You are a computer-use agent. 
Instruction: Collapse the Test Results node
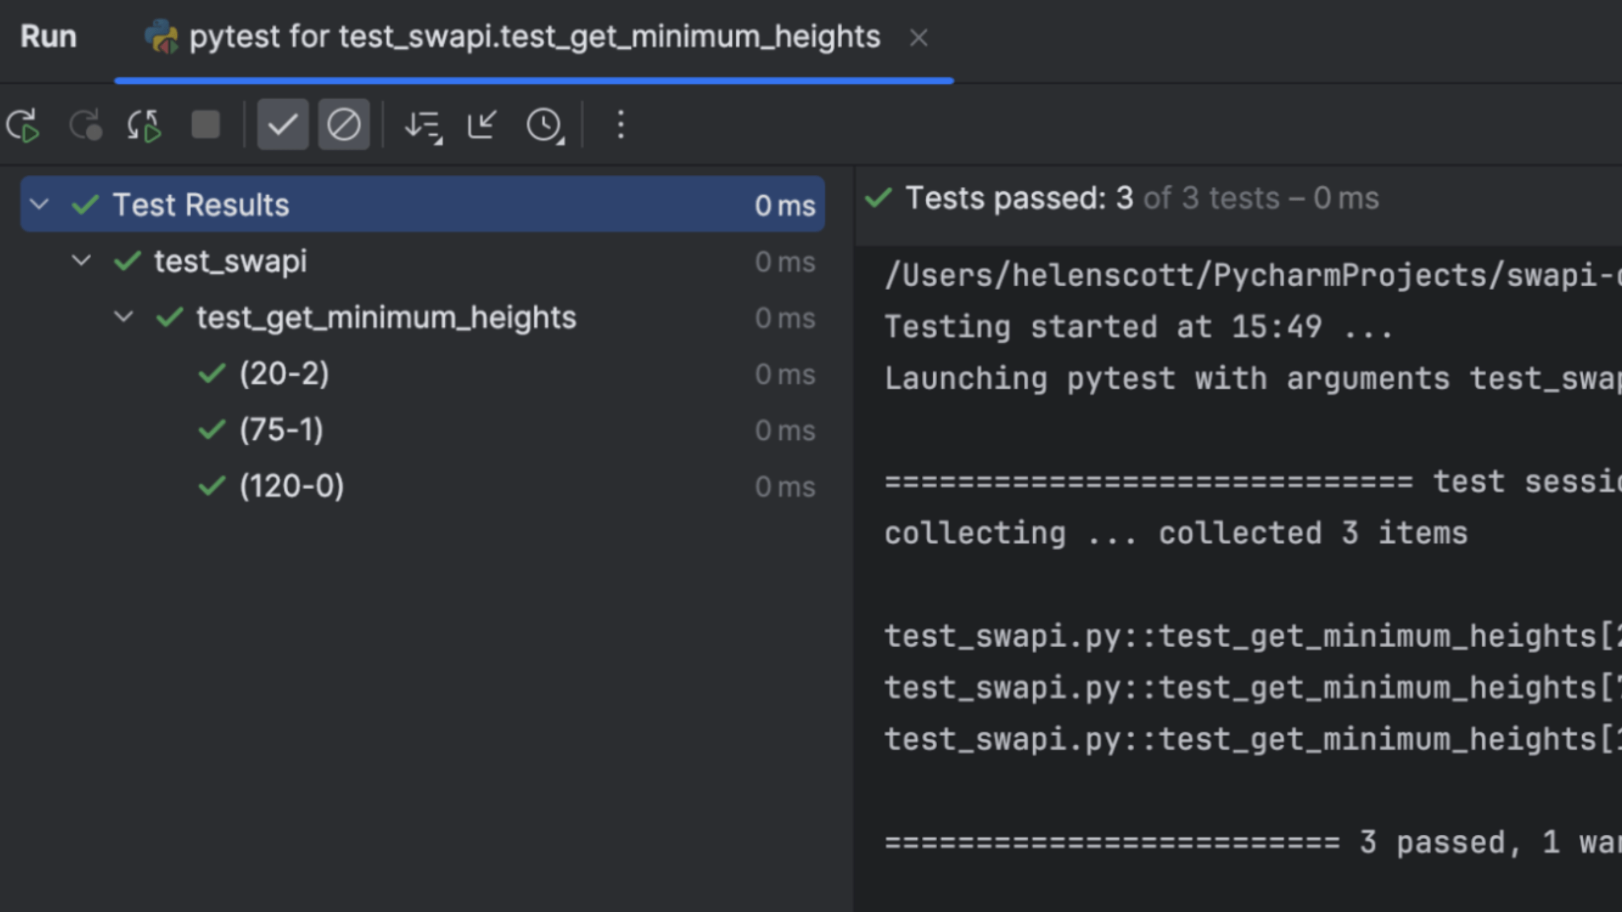pos(39,204)
